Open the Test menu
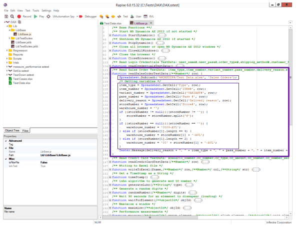This screenshot has width=297, height=227. click(x=28, y=10)
